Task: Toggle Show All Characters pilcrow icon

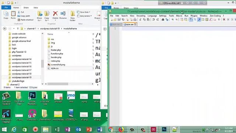Action: pos(195,20)
